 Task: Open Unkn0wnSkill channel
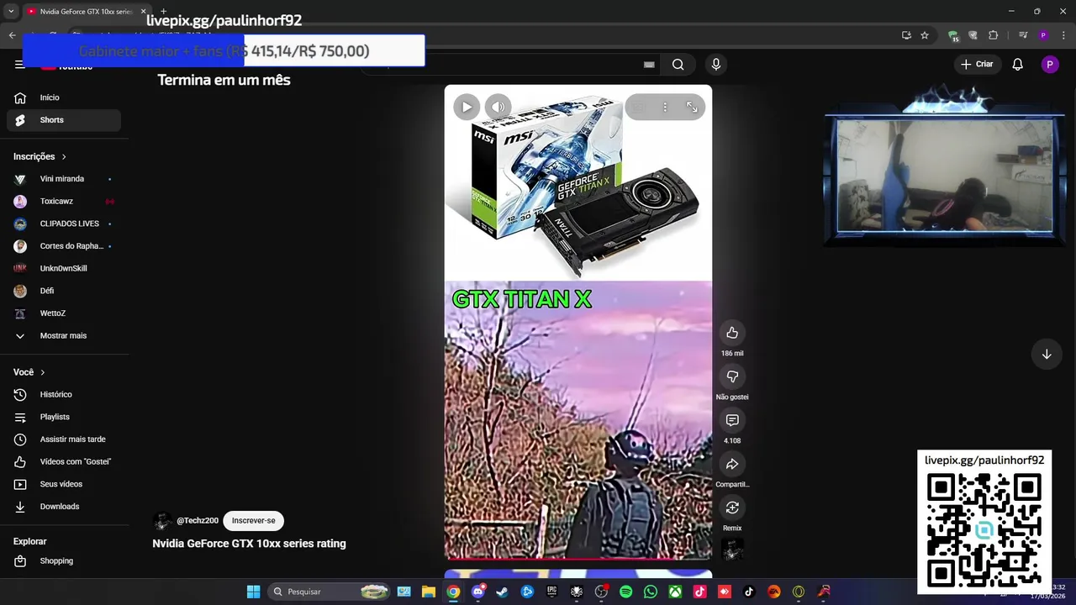click(64, 268)
